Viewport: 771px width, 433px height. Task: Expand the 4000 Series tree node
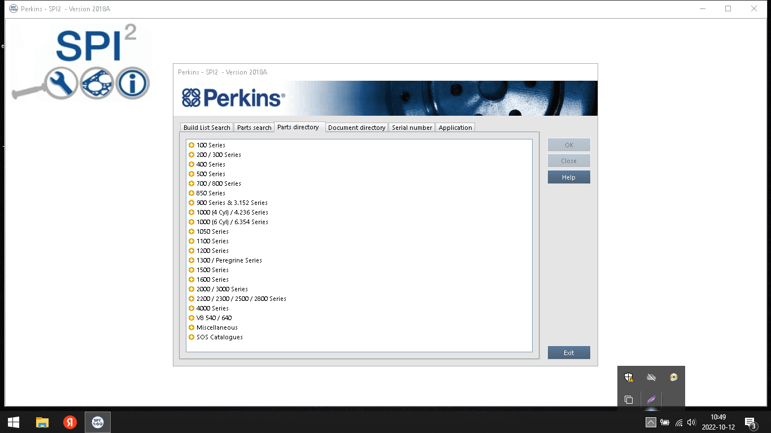tap(191, 308)
